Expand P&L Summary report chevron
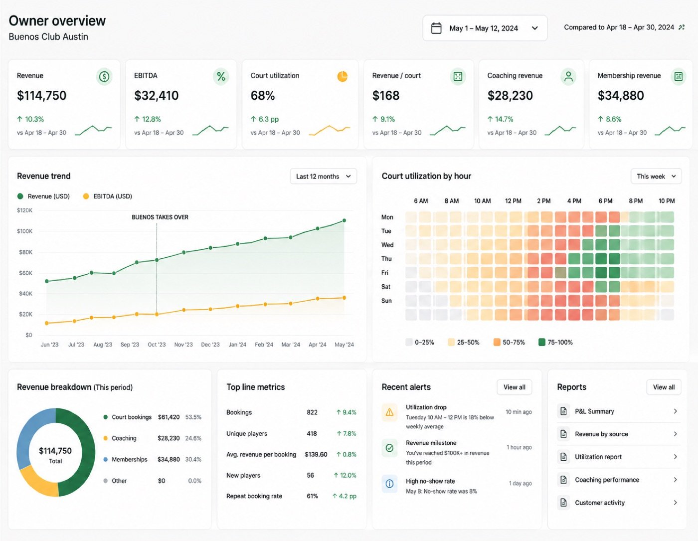698x541 pixels. tap(675, 411)
